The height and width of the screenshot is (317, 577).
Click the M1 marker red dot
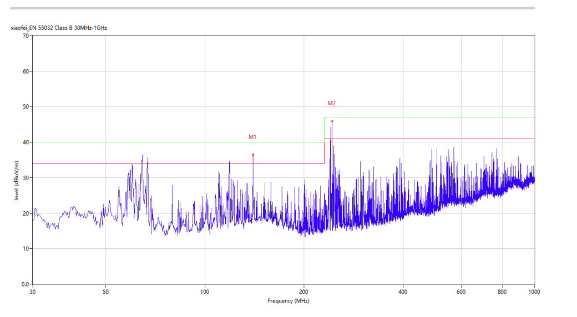253,155
